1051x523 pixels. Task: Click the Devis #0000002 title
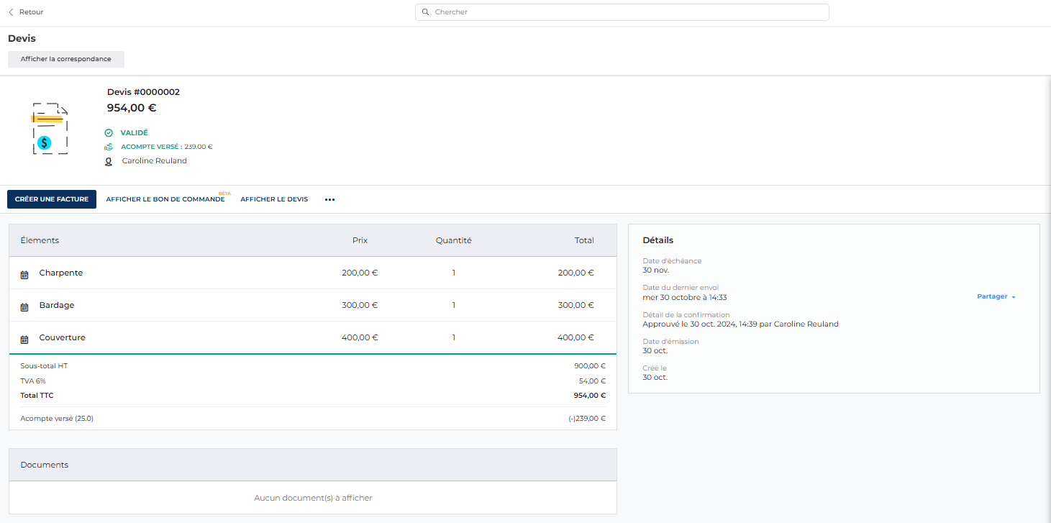click(143, 92)
